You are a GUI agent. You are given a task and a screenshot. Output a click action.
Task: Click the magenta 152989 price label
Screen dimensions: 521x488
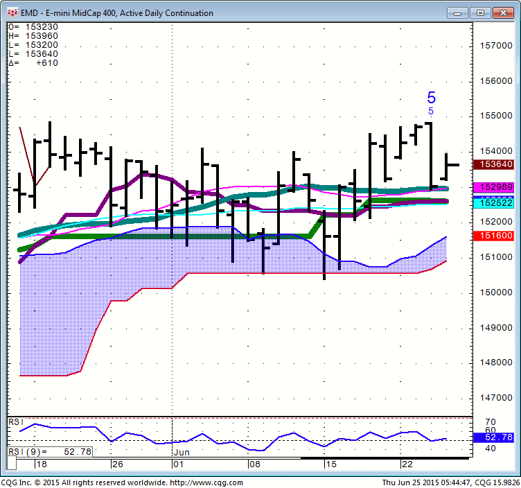[493, 188]
